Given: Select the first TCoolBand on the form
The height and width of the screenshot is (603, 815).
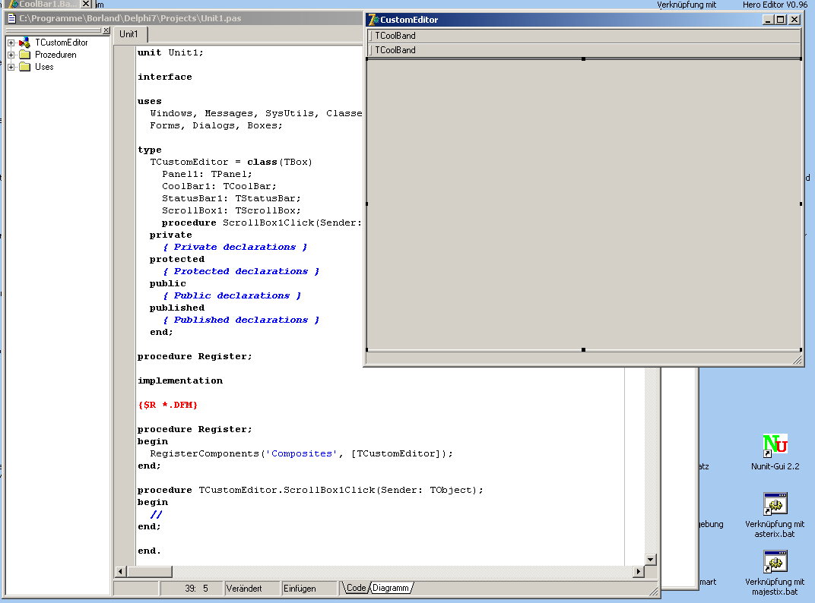Looking at the screenshot, I should point(584,36).
